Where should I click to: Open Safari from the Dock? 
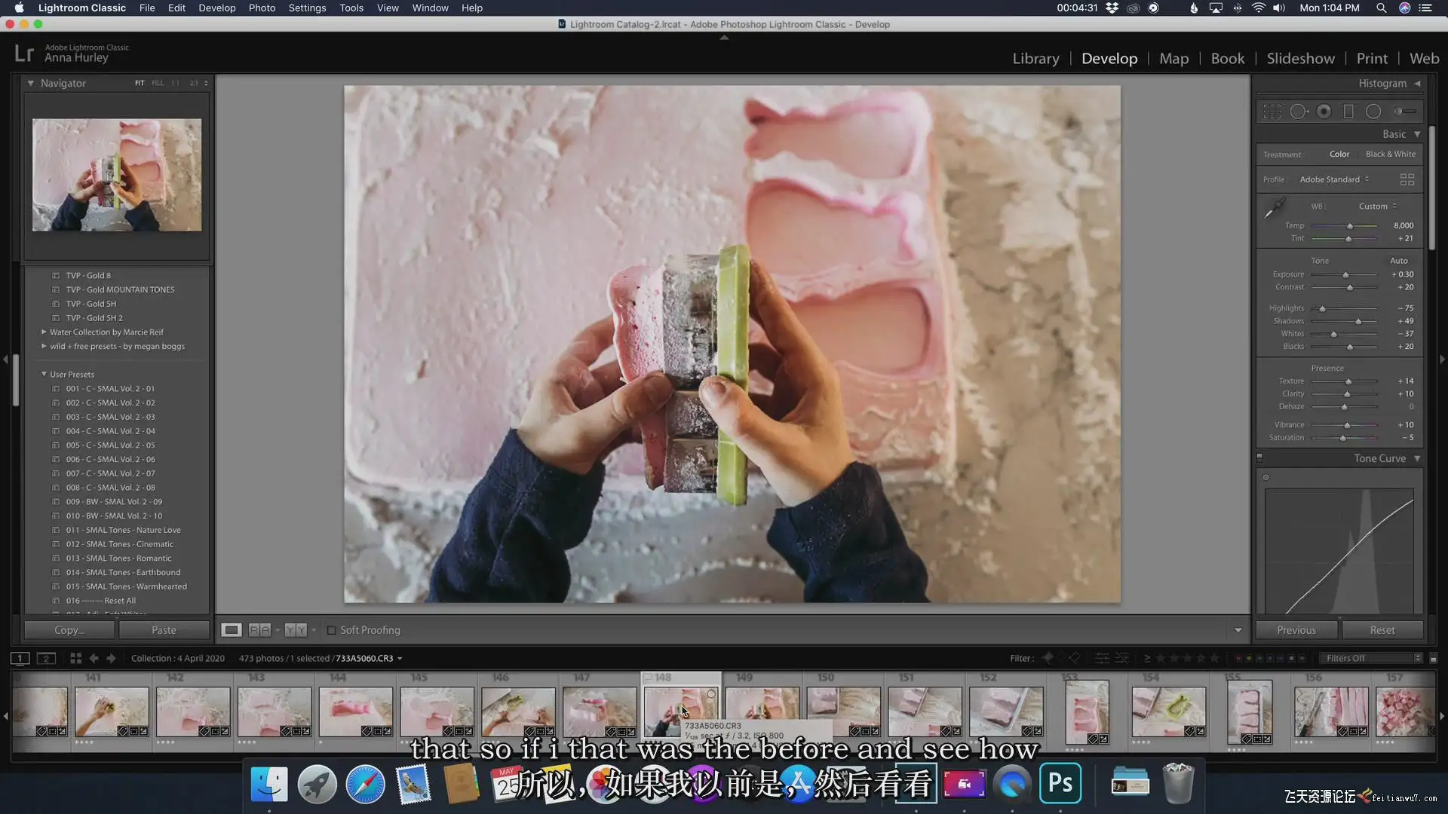coord(365,784)
